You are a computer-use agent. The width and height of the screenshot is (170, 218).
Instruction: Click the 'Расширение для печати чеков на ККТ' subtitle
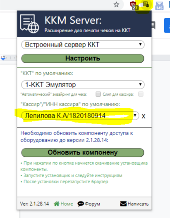pyautogui.click(x=87, y=30)
